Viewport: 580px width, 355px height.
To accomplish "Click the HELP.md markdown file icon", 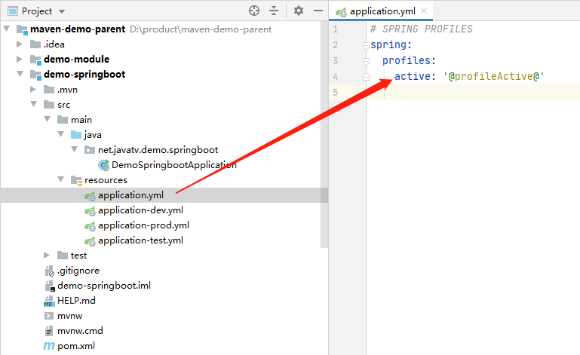I will click(49, 301).
